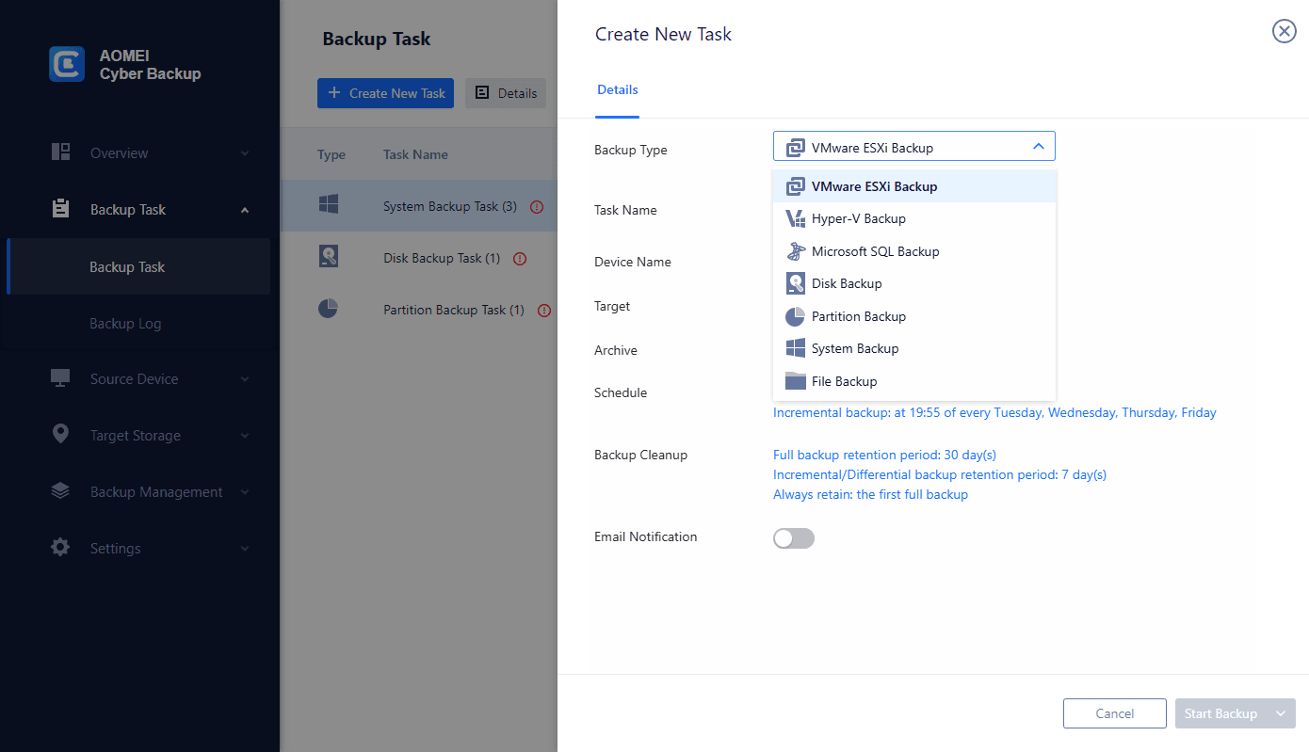Click the disk icon of Disk Backup Task row
Image resolution: width=1309 pixels, height=752 pixels.
[328, 256]
